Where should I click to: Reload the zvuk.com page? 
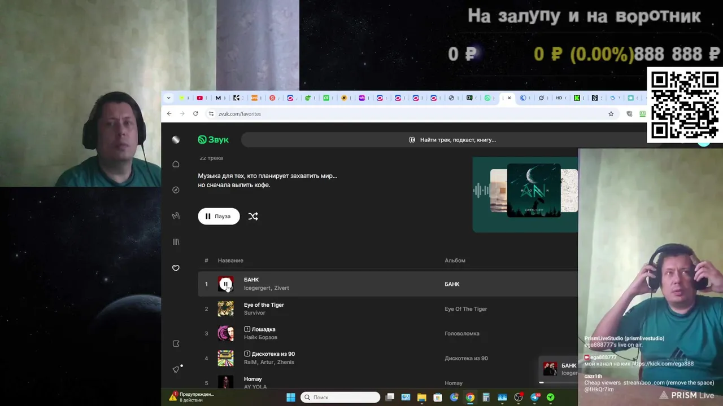[x=195, y=113]
